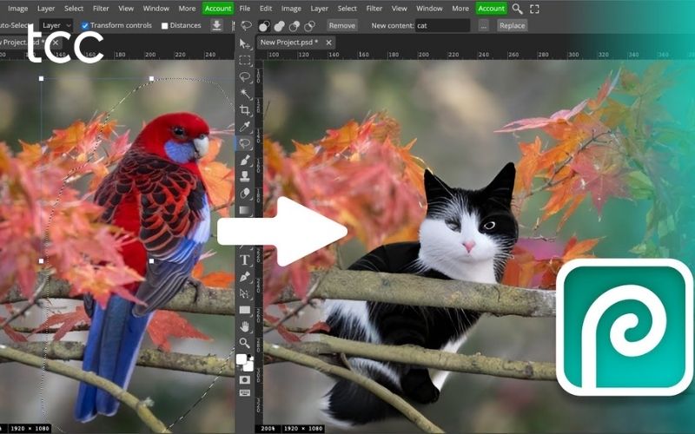695x434 pixels.
Task: Open Window menu in right window
Action: click(429, 9)
